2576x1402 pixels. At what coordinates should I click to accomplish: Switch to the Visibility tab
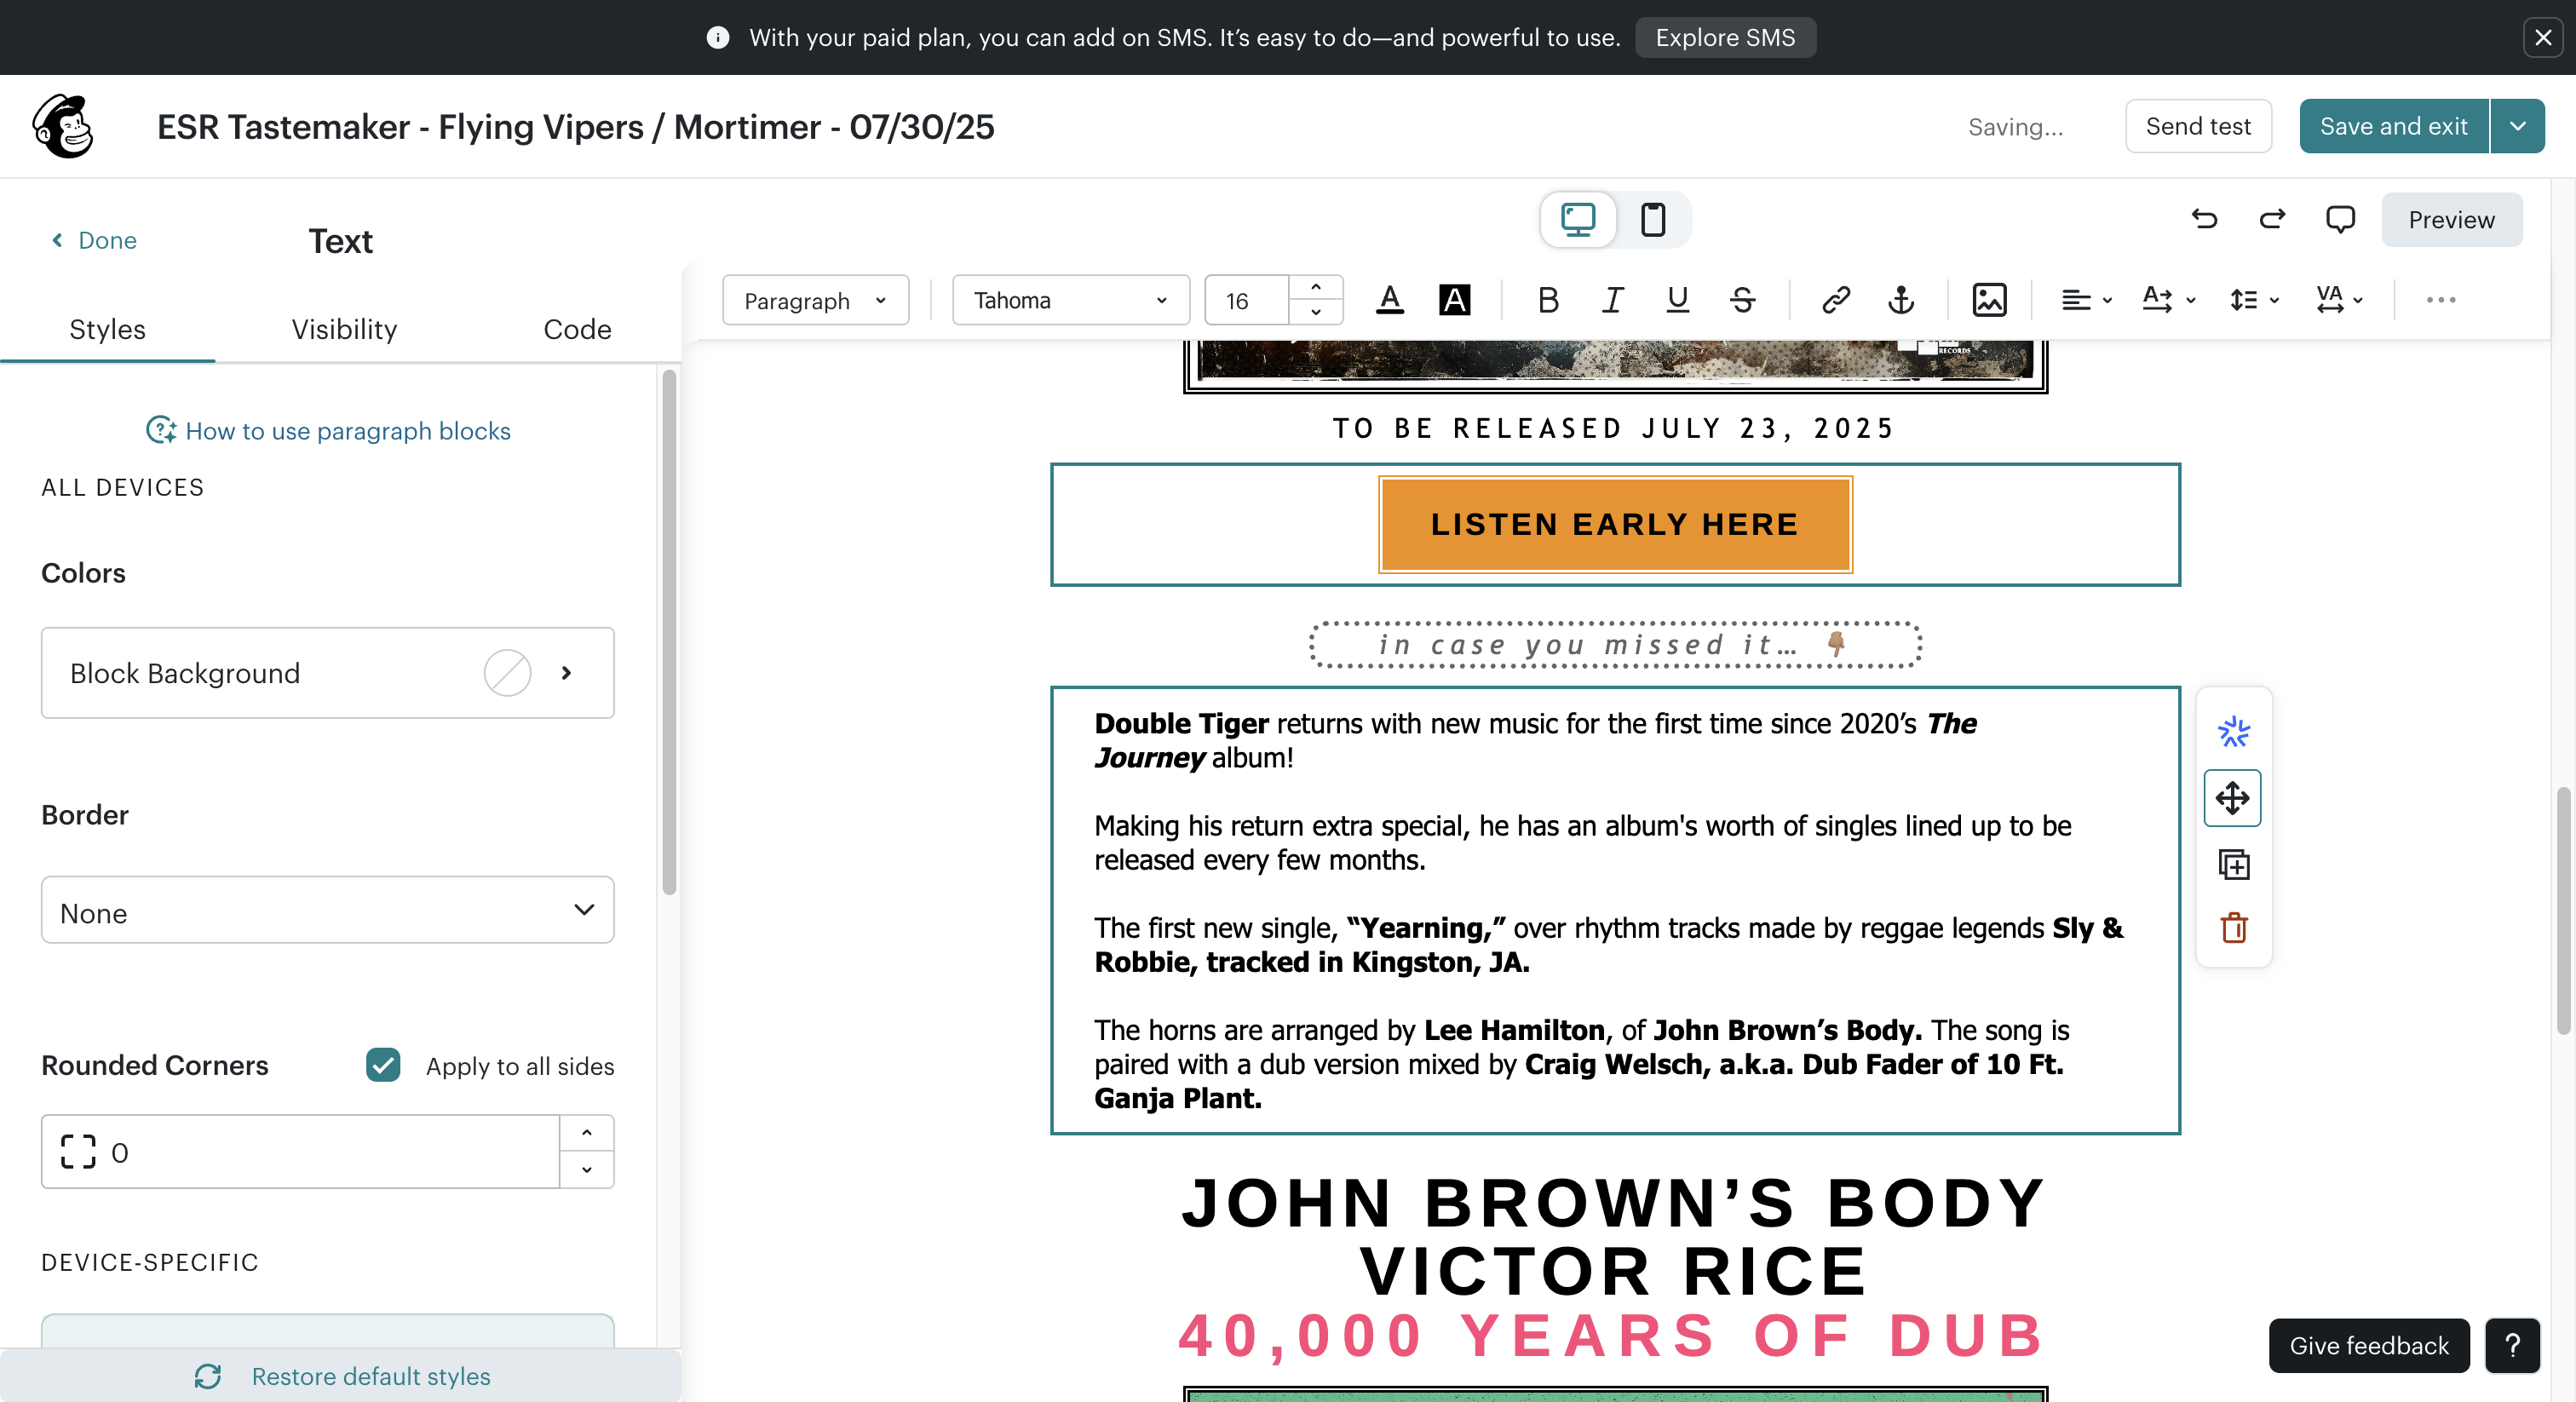click(x=344, y=329)
